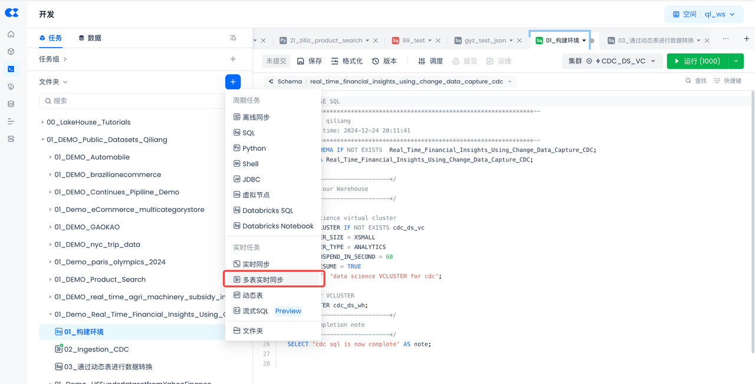The height and width of the screenshot is (384, 755).
Task: Click the schedule (调度) settings icon
Action: (422, 61)
